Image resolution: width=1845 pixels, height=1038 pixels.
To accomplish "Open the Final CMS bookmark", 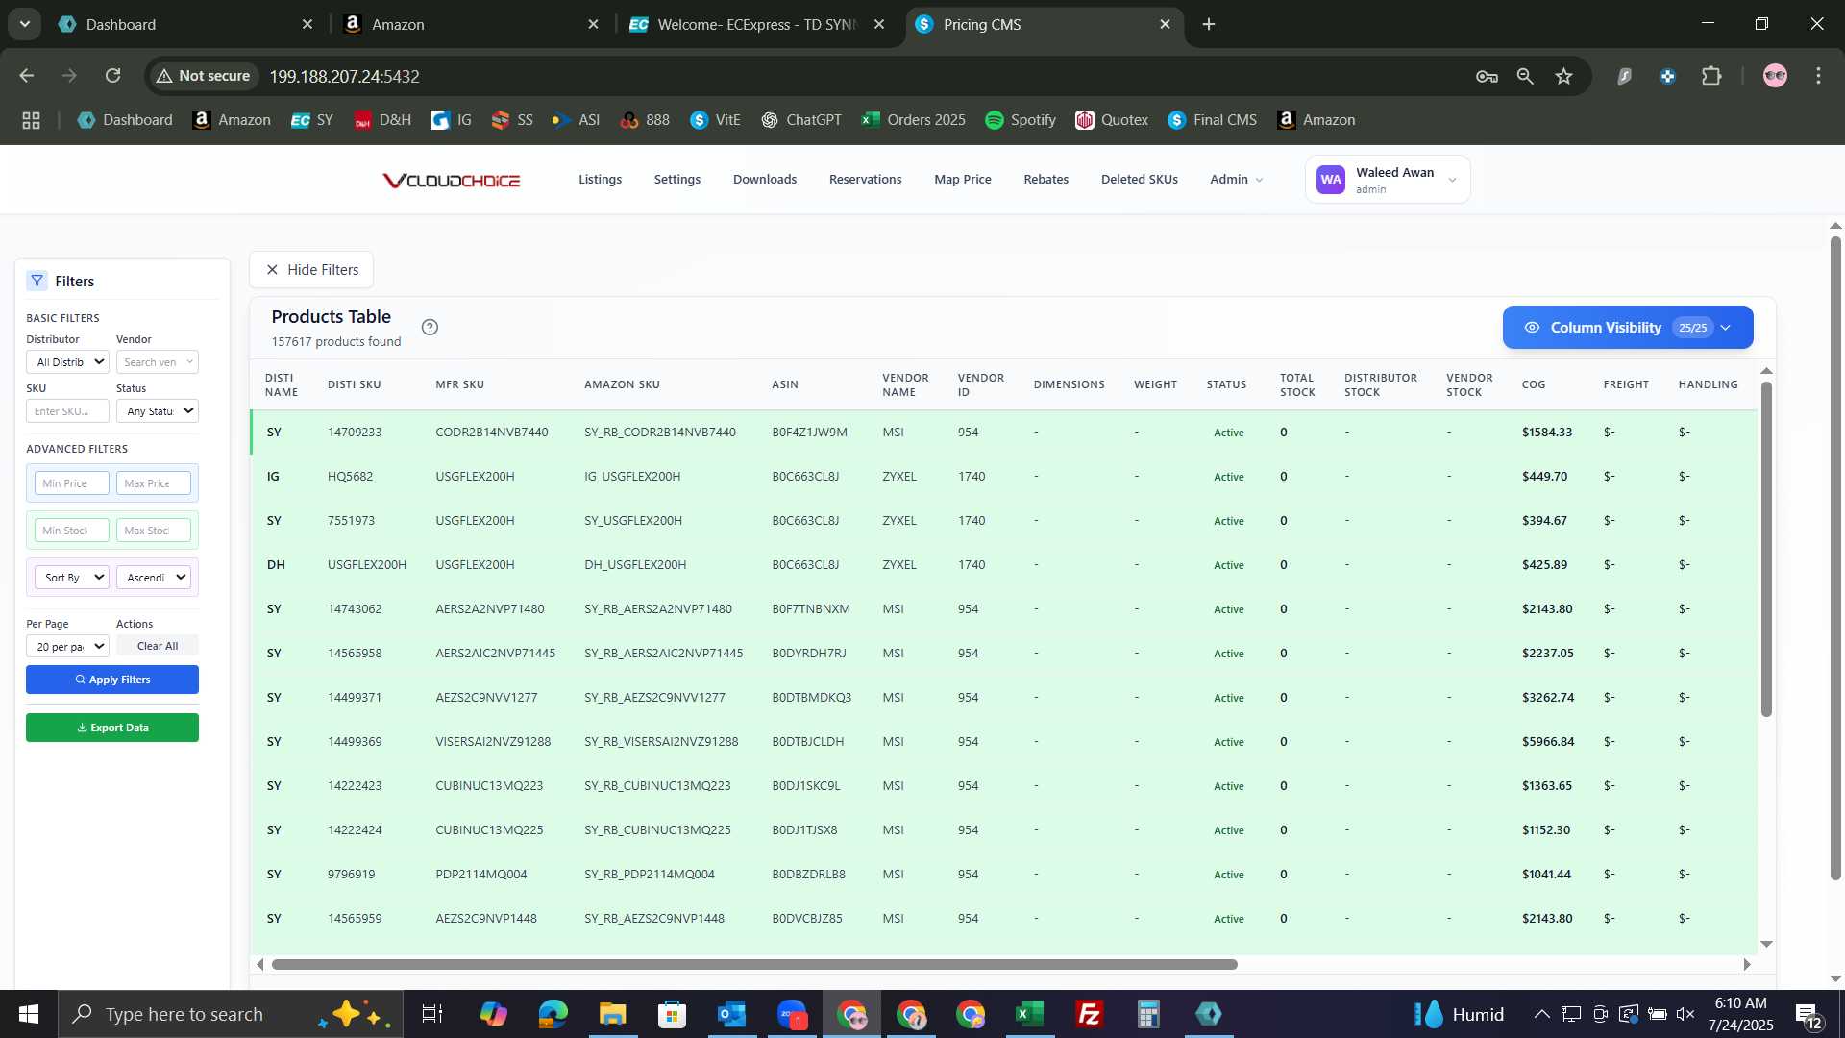I will (1212, 120).
